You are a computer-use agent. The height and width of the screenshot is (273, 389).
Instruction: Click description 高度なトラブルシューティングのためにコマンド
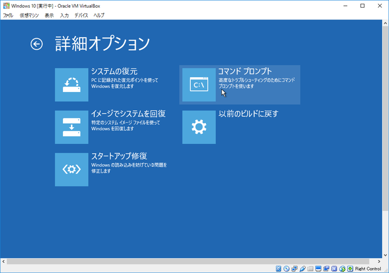pyautogui.click(x=257, y=80)
